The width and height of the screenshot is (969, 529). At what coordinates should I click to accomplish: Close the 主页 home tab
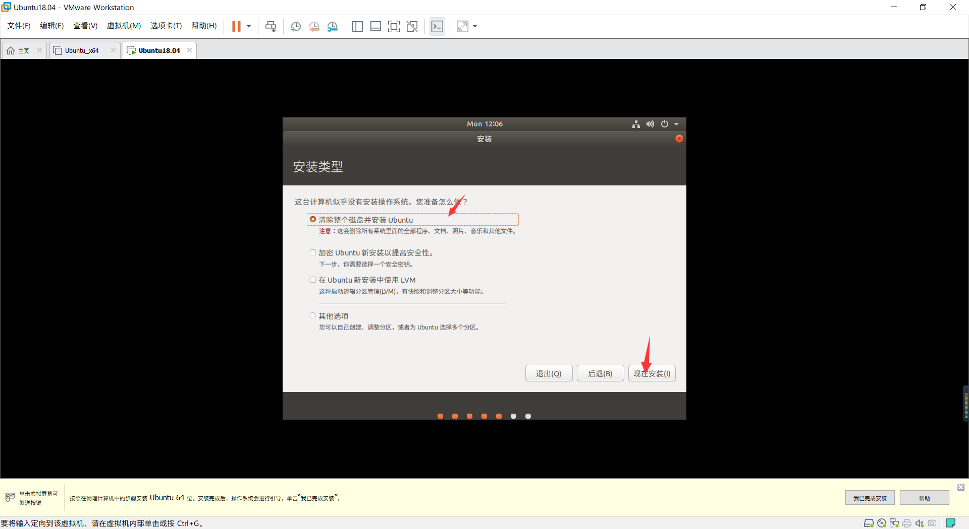click(39, 50)
